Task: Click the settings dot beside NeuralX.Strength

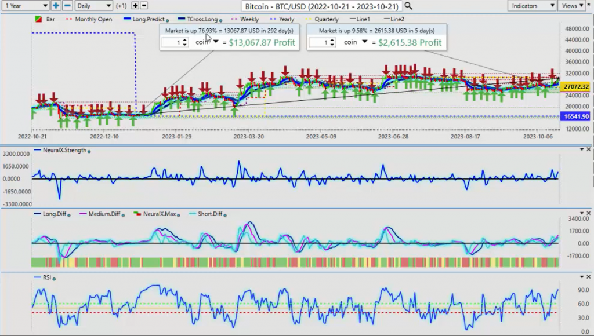Action: coord(89,151)
